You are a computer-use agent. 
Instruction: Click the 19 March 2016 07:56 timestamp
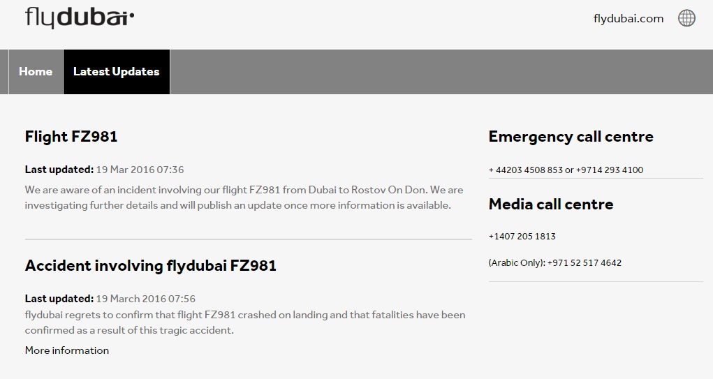pos(145,299)
